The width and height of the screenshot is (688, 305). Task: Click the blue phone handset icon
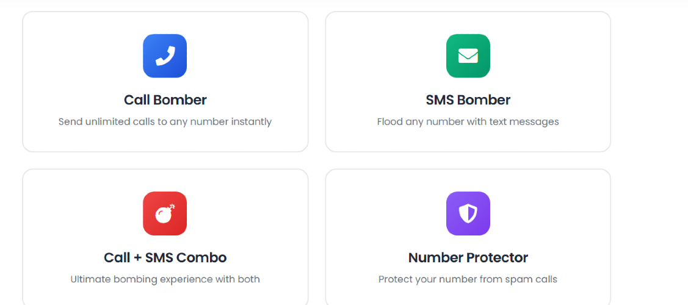(165, 56)
